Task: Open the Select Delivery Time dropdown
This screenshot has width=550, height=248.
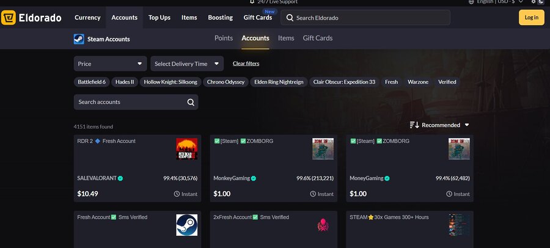Action: (x=187, y=64)
